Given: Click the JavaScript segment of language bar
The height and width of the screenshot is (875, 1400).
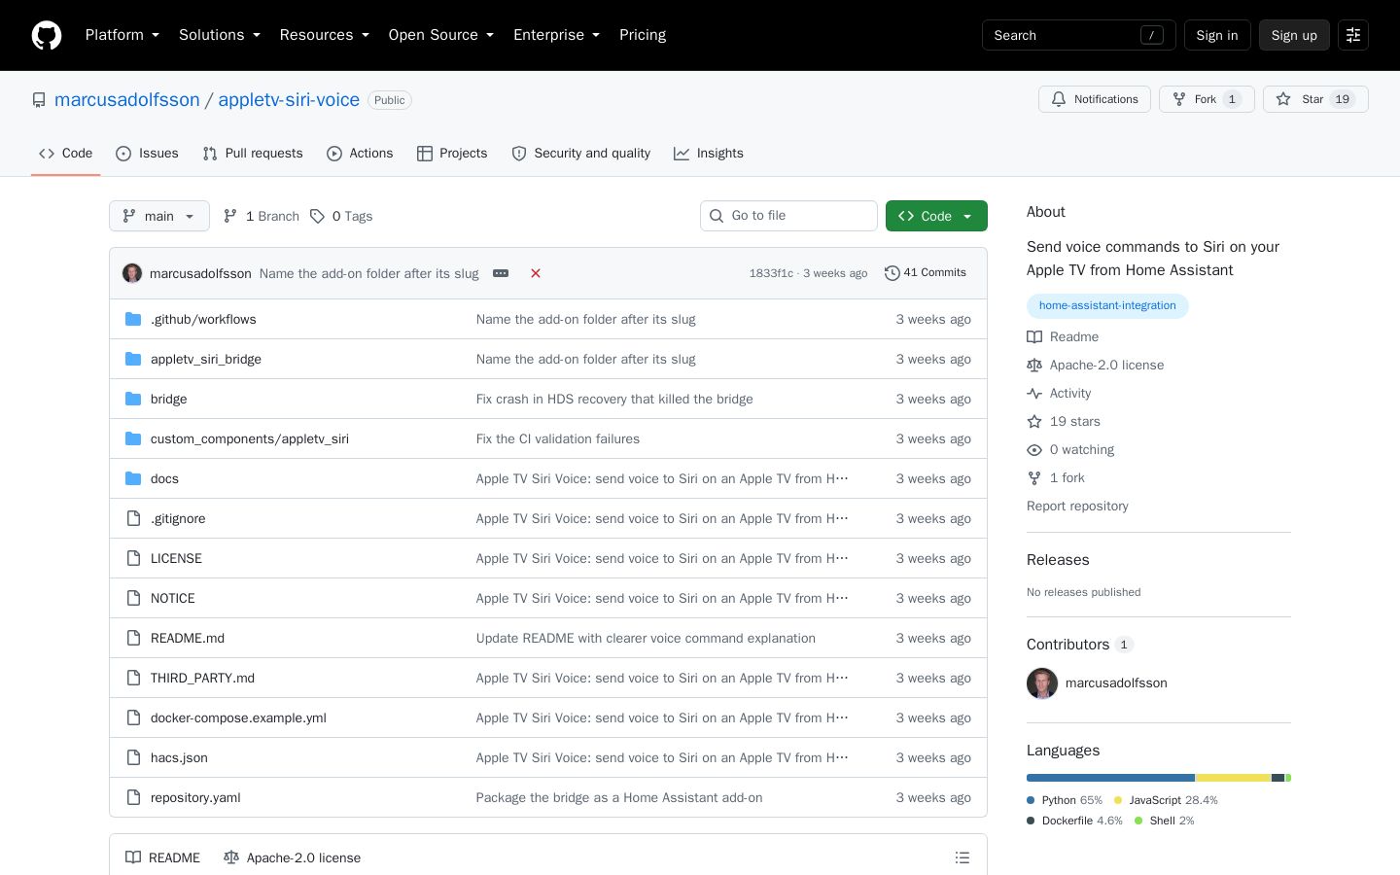Looking at the screenshot, I should pos(1233,778).
